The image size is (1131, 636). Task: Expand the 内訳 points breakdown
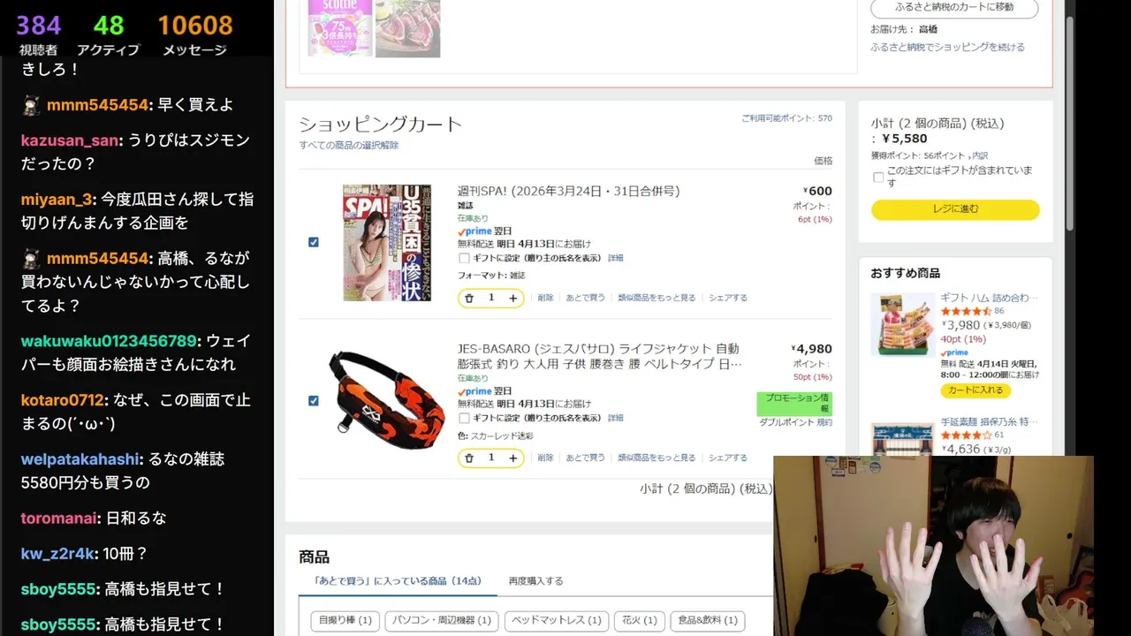point(979,155)
